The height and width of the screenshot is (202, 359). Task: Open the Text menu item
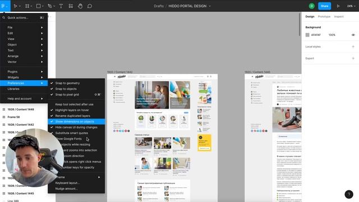[24, 50]
